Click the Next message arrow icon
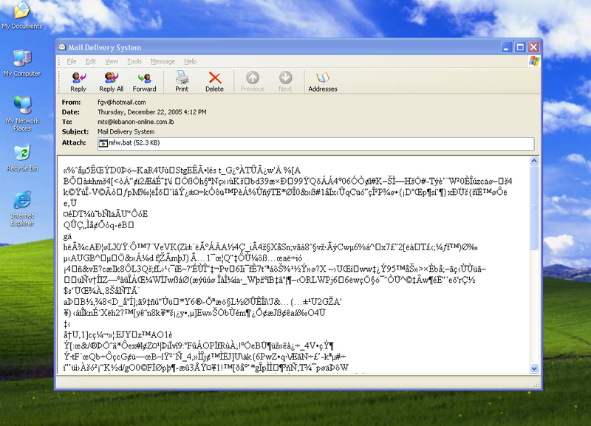 285,78
